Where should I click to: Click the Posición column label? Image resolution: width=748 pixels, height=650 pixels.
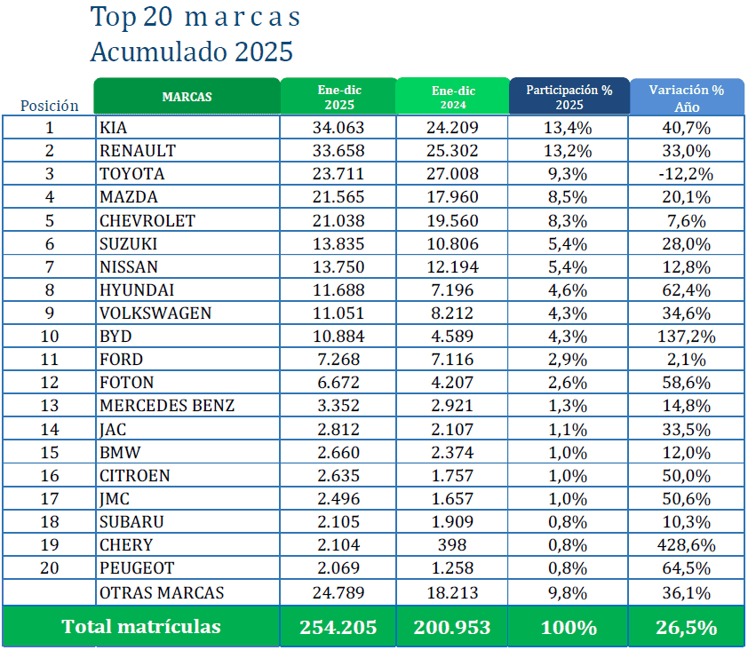tap(50, 105)
